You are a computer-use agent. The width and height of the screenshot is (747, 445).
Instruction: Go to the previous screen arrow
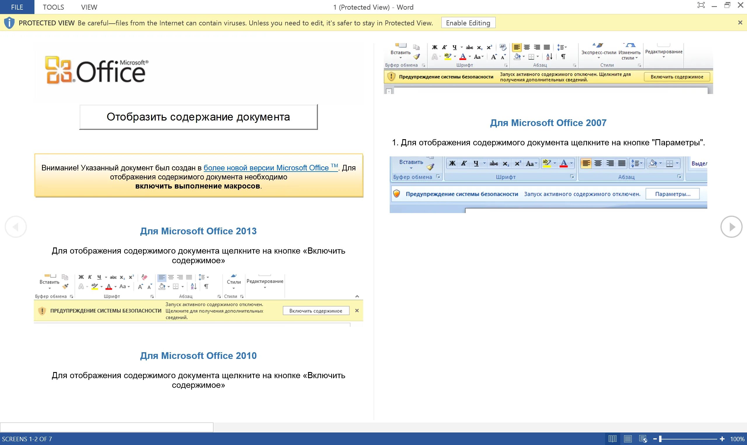(15, 227)
